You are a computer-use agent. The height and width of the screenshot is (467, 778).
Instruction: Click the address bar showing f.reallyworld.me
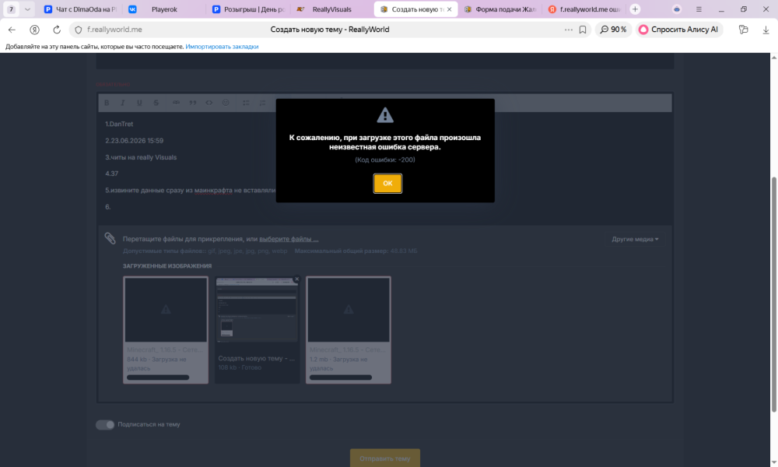point(317,30)
